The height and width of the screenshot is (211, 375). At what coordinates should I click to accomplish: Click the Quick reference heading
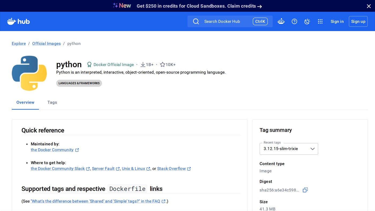coord(43,130)
